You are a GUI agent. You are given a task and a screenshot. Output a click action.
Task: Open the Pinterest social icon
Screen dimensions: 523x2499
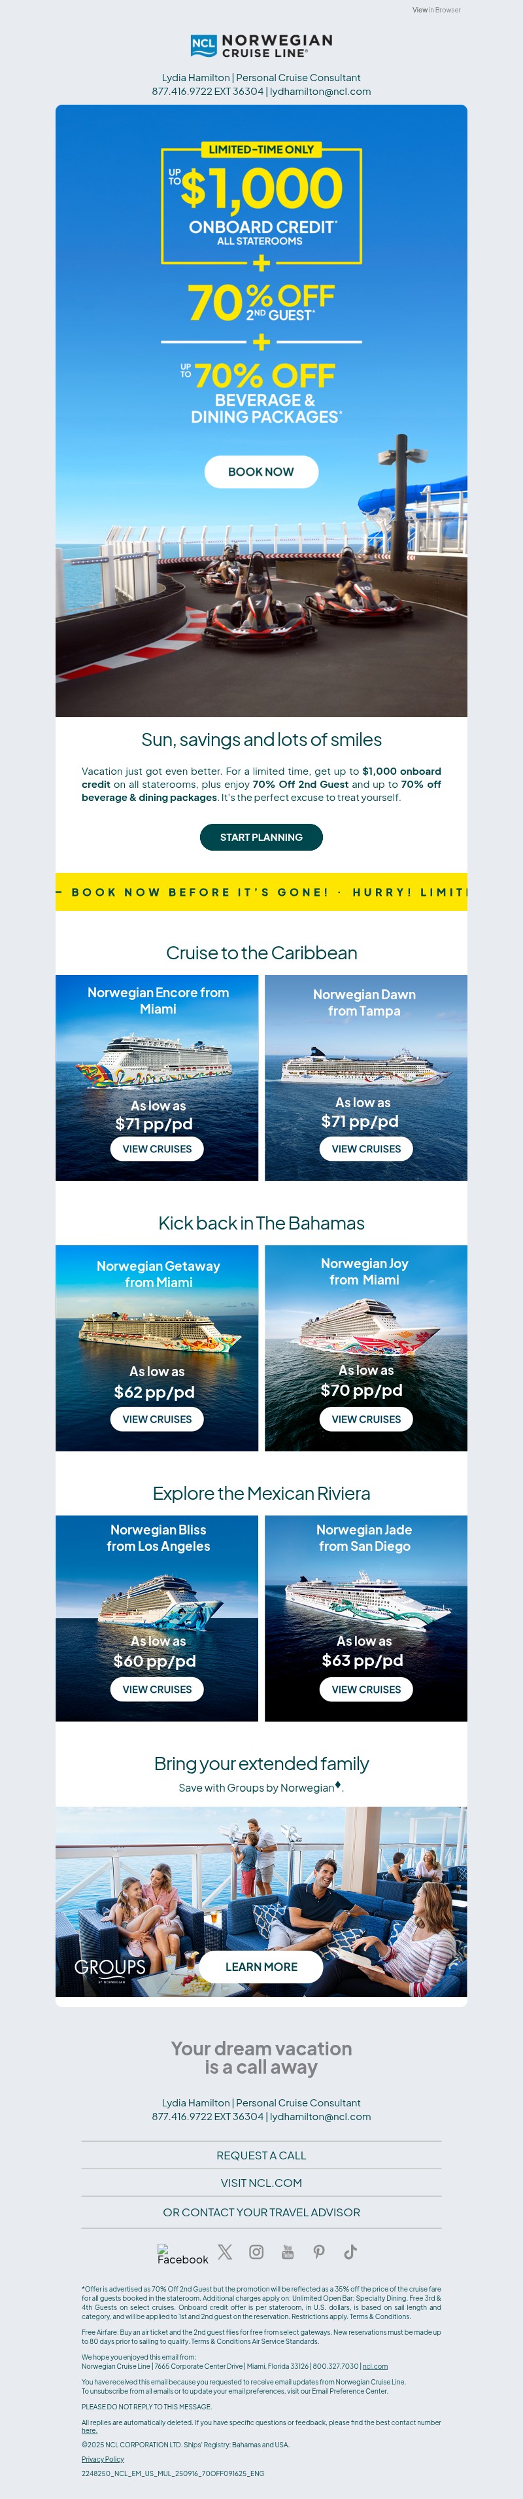tap(318, 2252)
